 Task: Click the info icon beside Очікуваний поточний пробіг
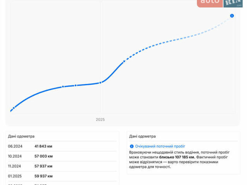(132, 146)
